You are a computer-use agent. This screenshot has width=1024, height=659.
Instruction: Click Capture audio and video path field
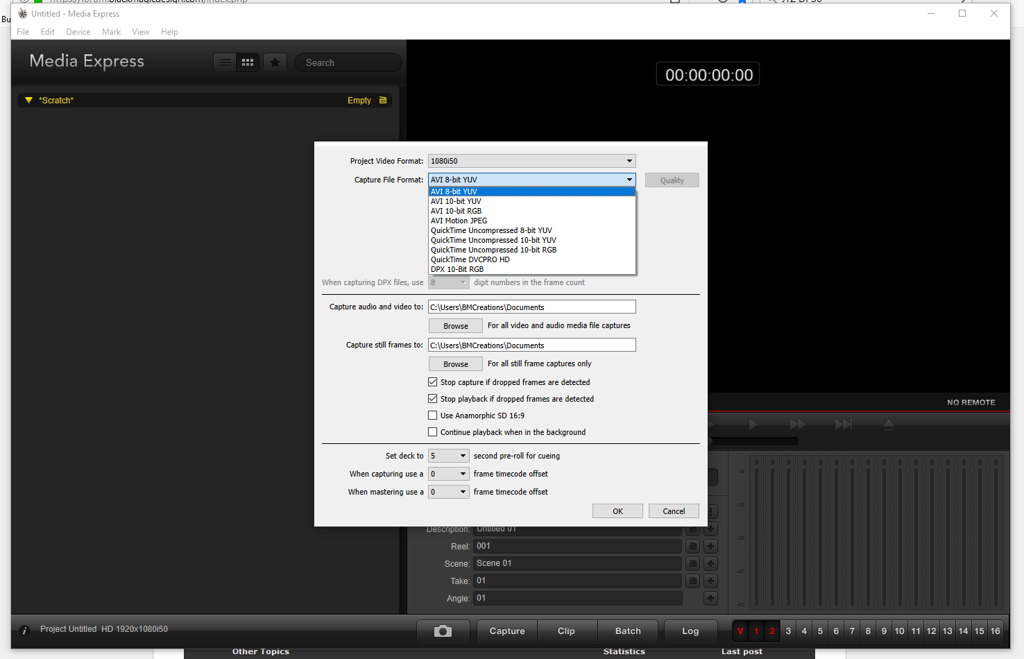point(531,307)
